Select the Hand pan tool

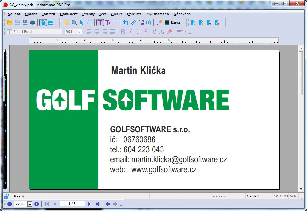pyautogui.click(x=66, y=23)
